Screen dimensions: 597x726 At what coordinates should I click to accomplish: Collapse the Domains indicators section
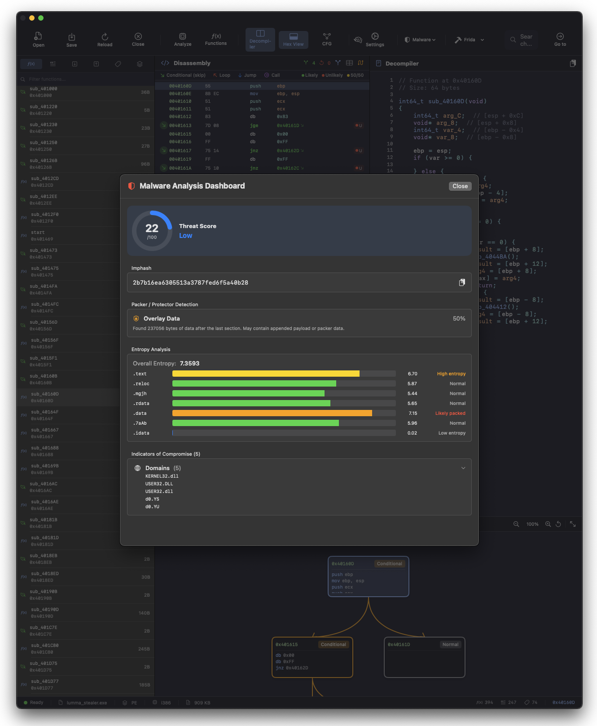click(463, 468)
